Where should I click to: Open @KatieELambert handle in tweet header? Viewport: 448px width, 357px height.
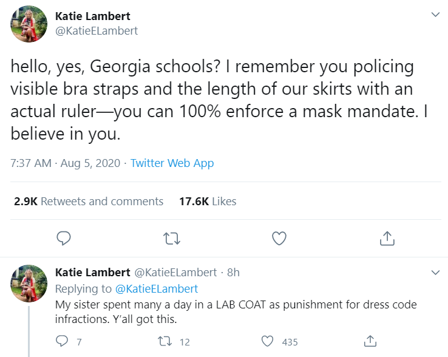pos(96,30)
